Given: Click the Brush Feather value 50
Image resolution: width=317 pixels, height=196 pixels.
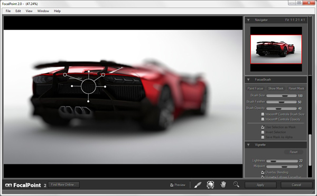Looking at the screenshot, I should (x=300, y=102).
